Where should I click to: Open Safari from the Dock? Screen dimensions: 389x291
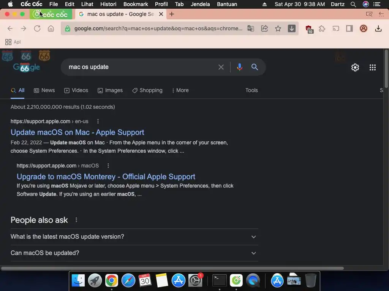click(128, 280)
